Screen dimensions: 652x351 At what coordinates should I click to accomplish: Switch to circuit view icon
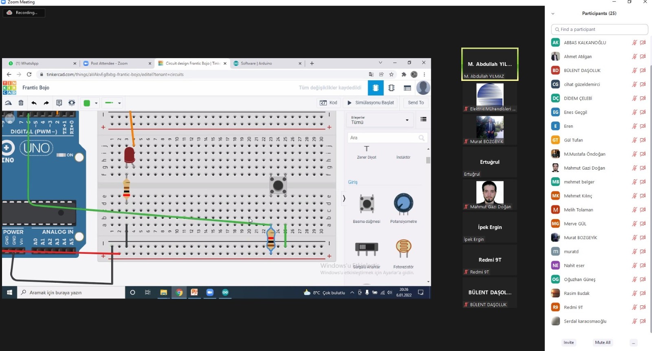click(376, 88)
